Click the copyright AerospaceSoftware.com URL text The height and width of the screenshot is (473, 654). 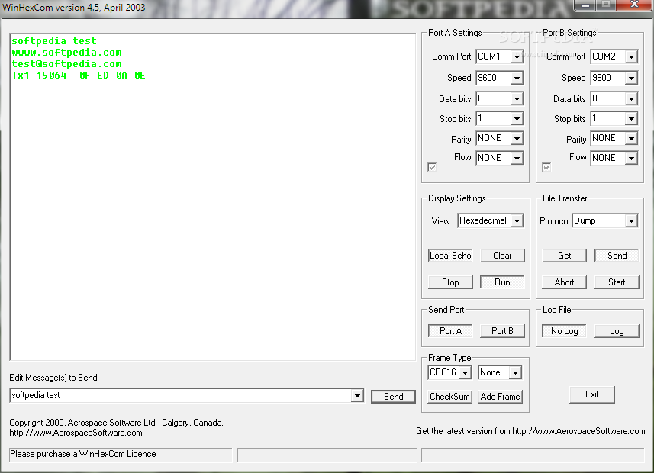pos(76,433)
